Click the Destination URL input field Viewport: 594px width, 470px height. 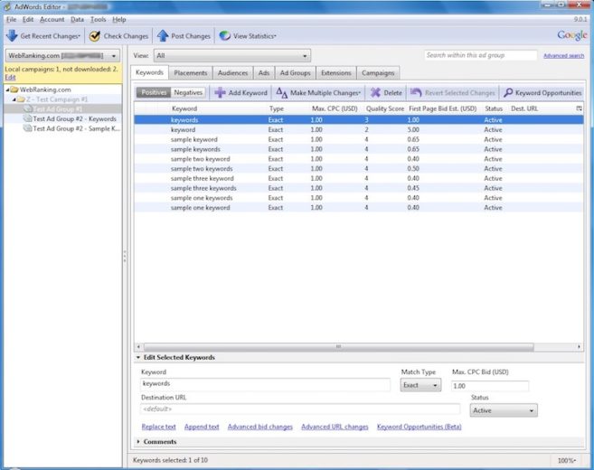(300, 409)
